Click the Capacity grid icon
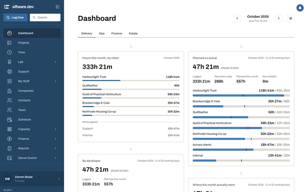This screenshot has width=308, height=192. coord(9,129)
